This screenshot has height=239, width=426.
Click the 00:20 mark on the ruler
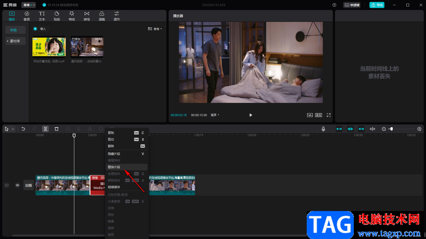[x=252, y=135]
